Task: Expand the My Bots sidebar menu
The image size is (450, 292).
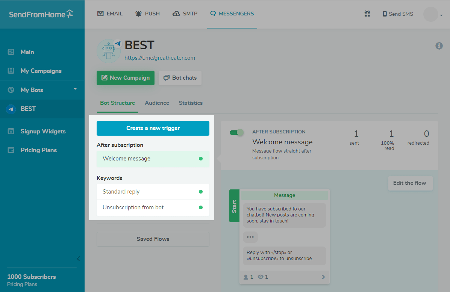Action: (x=75, y=89)
